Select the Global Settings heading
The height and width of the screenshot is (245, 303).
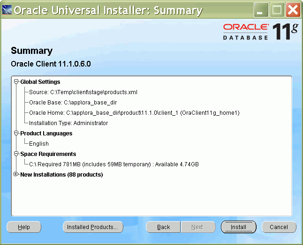coord(40,82)
